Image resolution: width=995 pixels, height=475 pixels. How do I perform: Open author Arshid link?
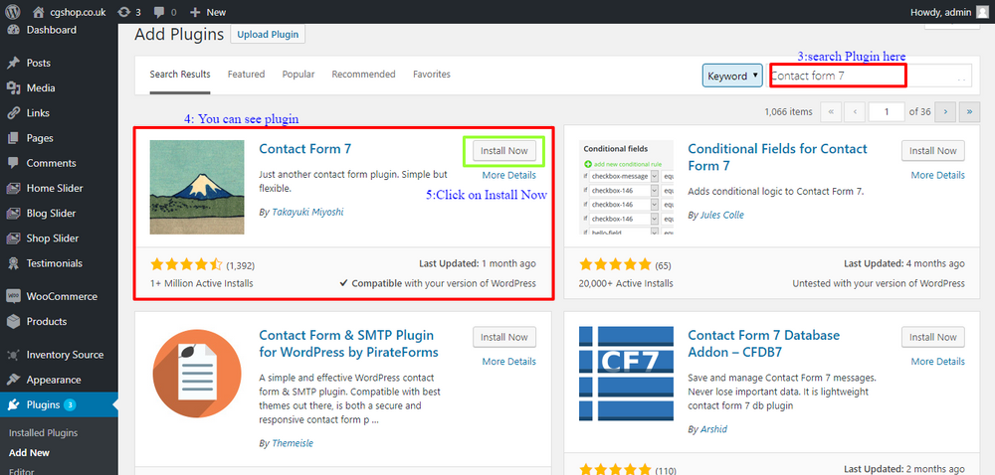click(713, 428)
